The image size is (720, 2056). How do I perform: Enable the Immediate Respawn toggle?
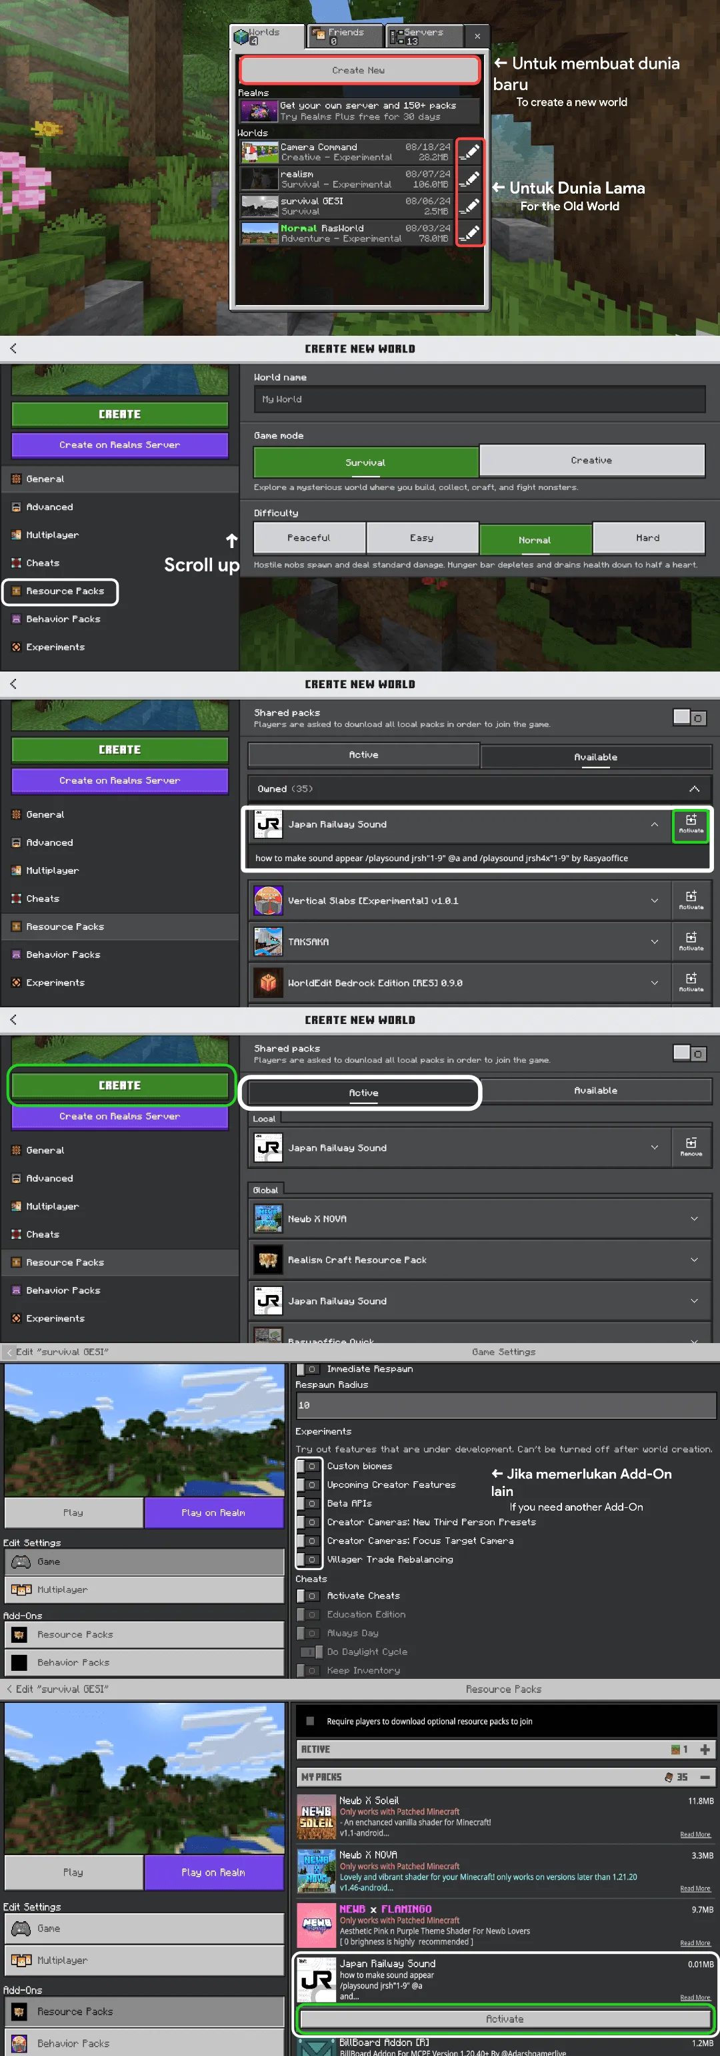tap(308, 1369)
